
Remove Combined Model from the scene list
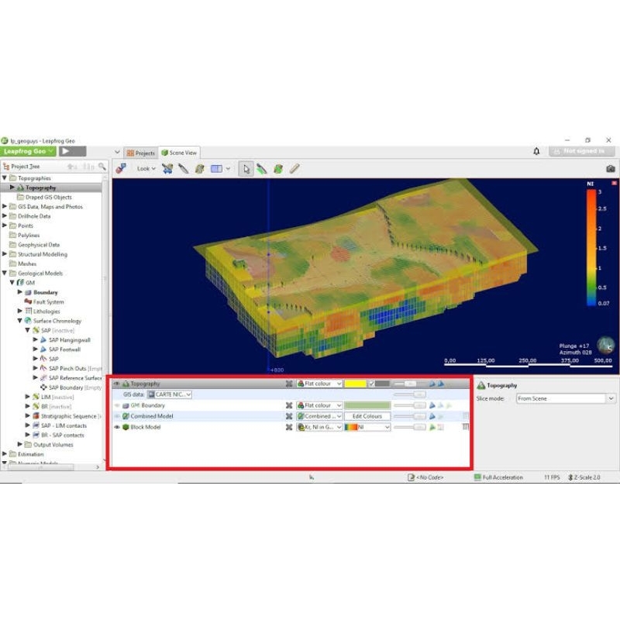click(x=289, y=416)
